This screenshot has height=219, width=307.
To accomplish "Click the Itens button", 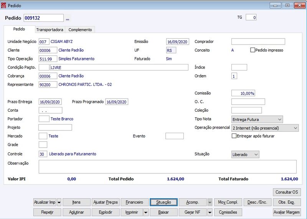I will 76,202.
